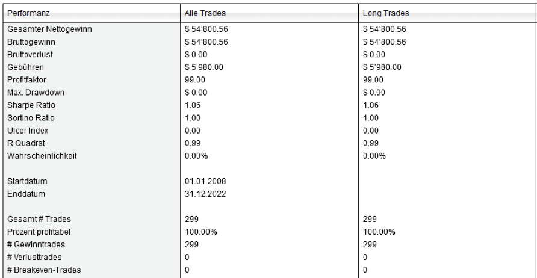This screenshot has height=278, width=537.
Task: Click # Gewinntrades value under Alle Trades
Action: click(191, 245)
